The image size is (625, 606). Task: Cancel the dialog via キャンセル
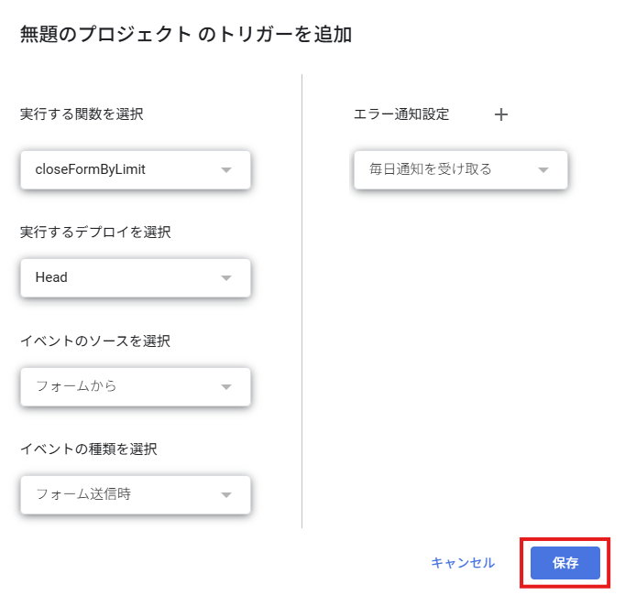click(x=463, y=563)
